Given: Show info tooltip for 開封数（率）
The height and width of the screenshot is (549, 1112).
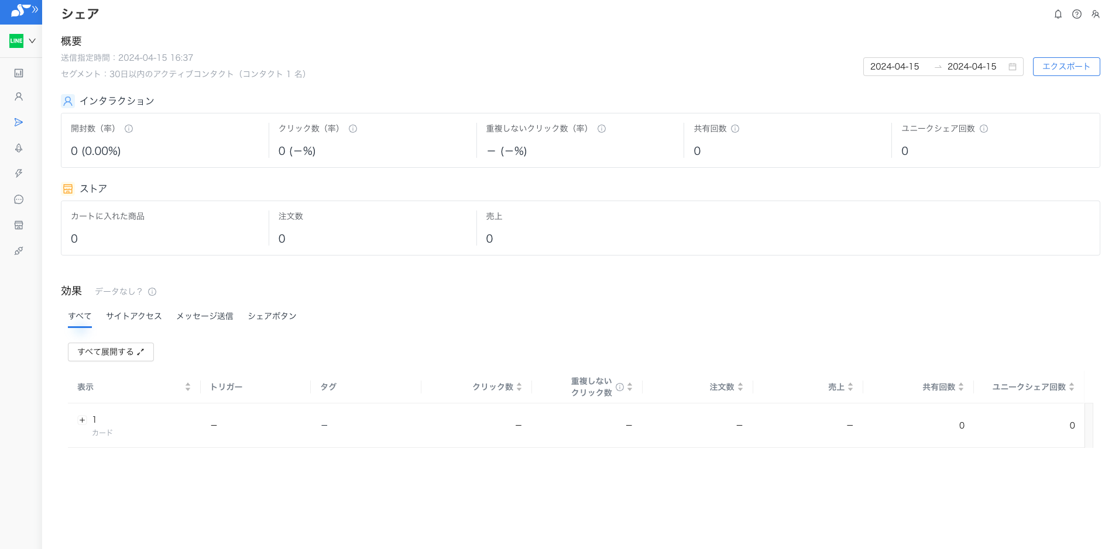Looking at the screenshot, I should click(x=129, y=129).
